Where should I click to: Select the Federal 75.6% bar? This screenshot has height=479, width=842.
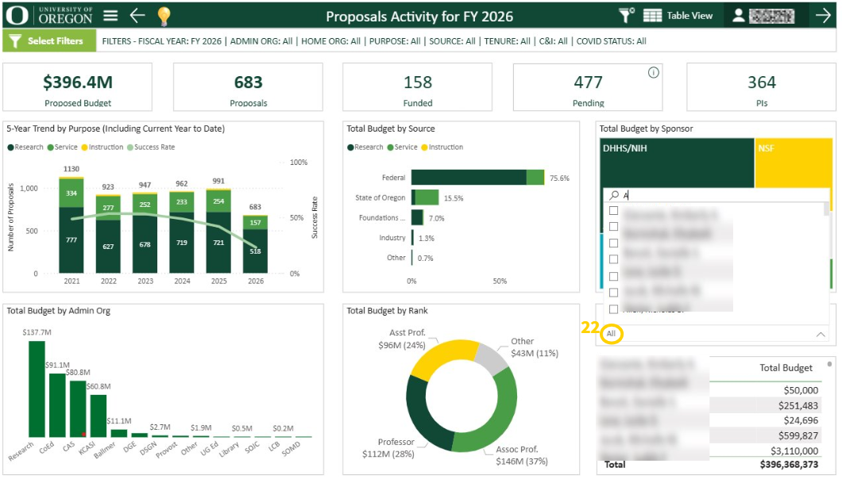pyautogui.click(x=478, y=178)
